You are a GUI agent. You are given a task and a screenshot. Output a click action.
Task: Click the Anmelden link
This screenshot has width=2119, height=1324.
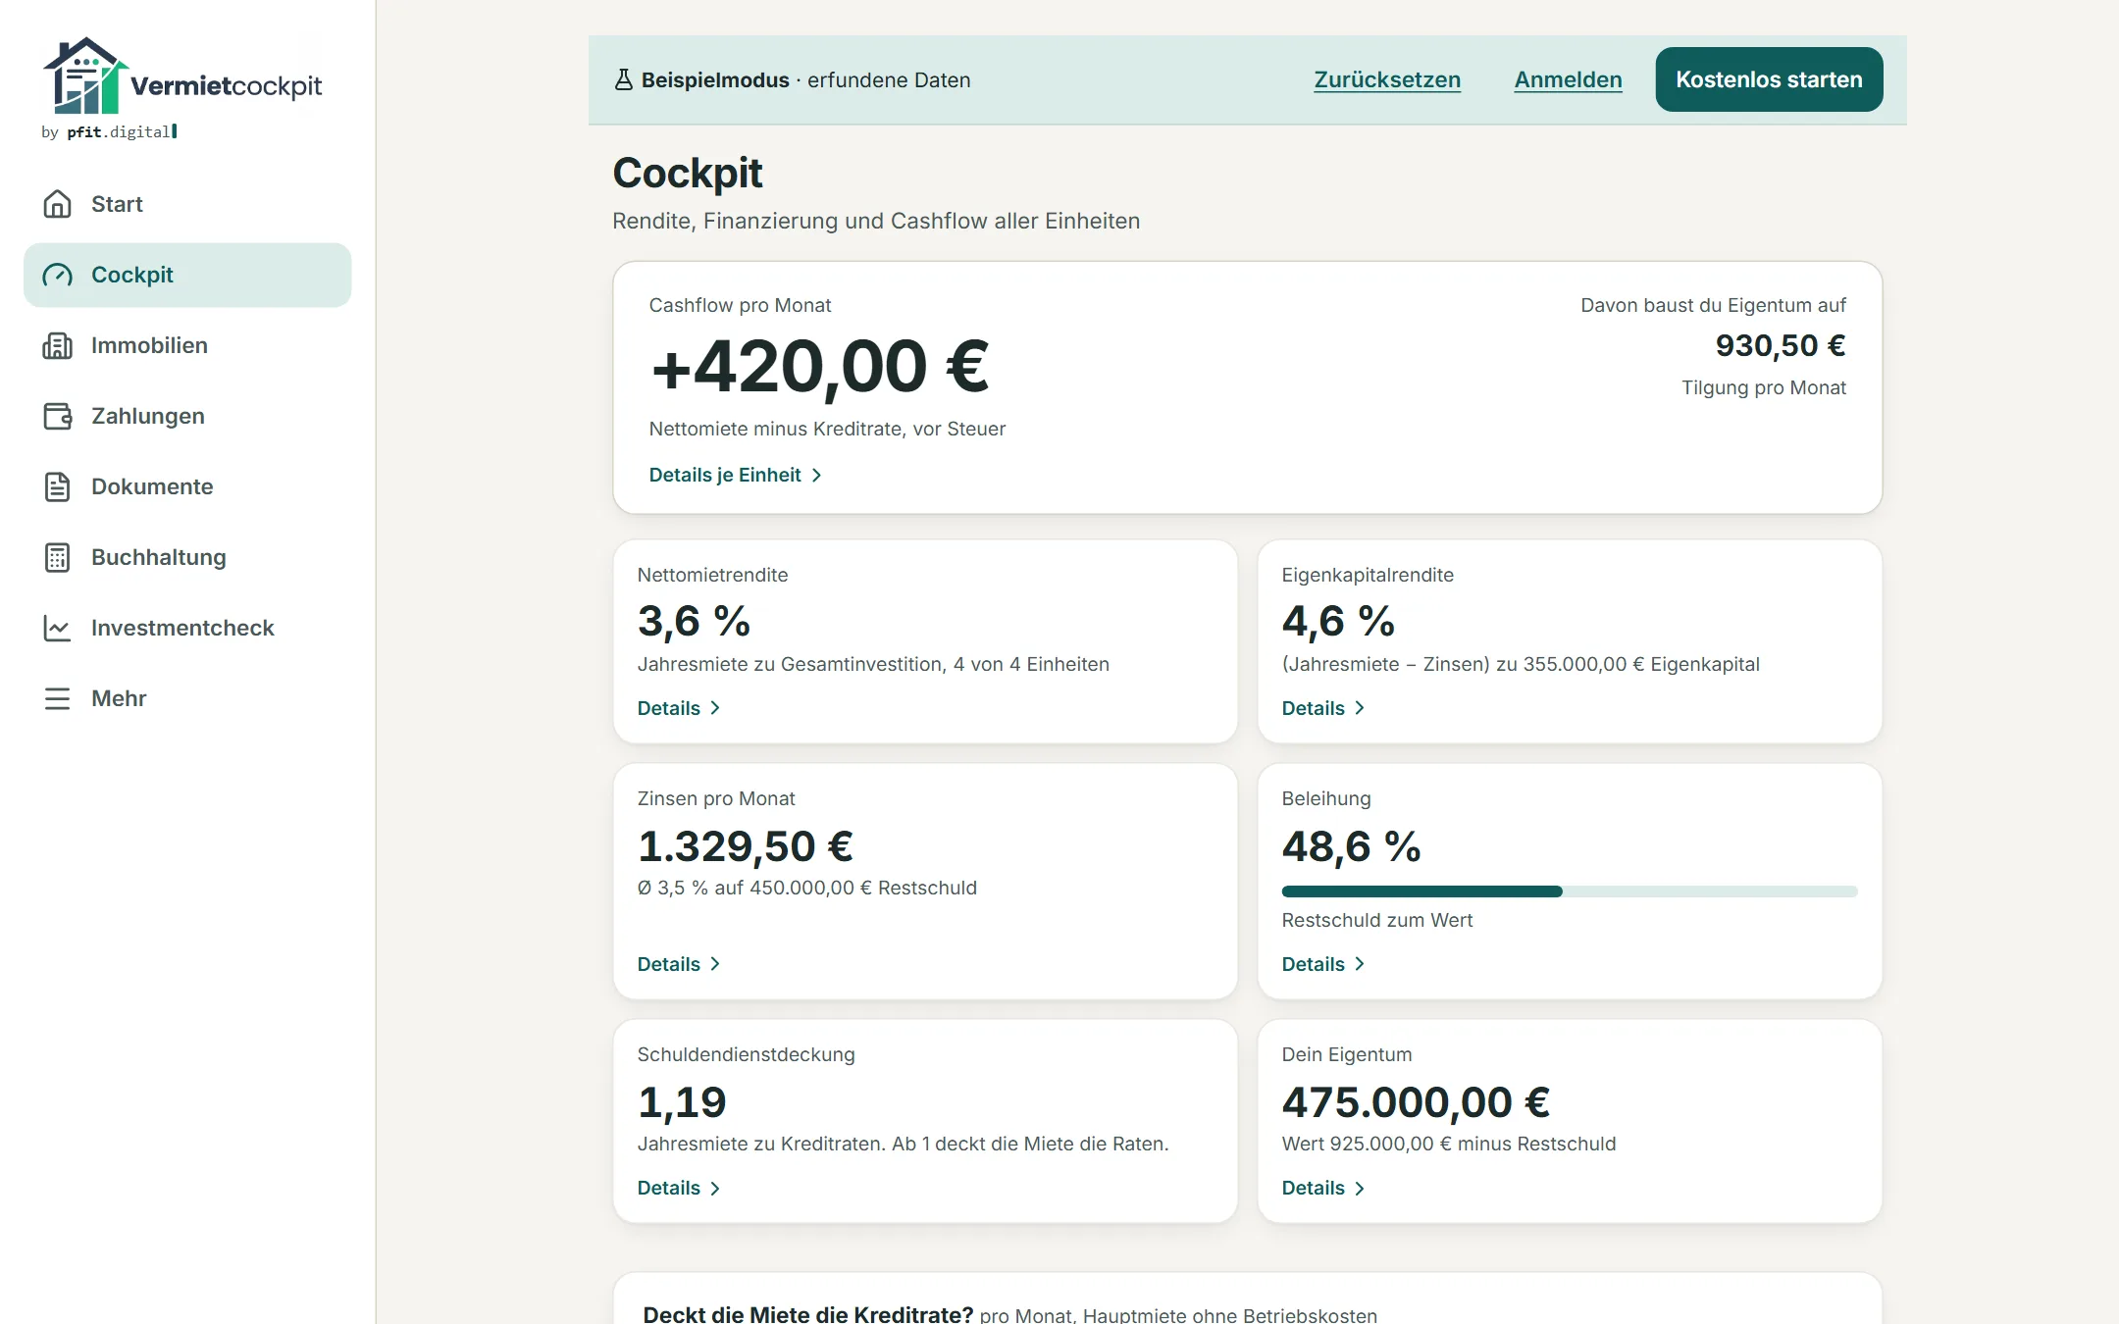(x=1568, y=79)
